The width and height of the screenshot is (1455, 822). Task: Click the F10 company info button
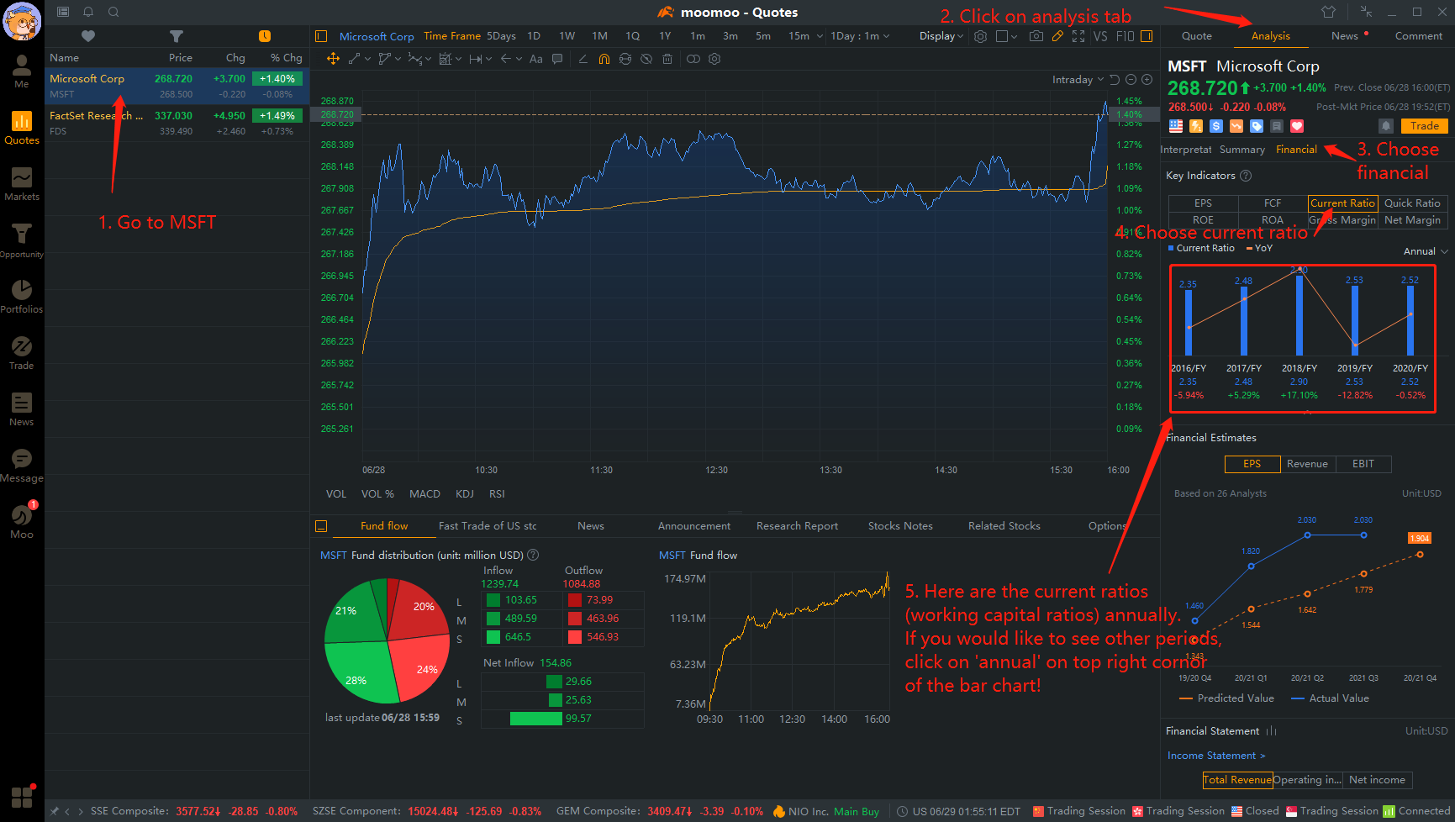[1125, 36]
